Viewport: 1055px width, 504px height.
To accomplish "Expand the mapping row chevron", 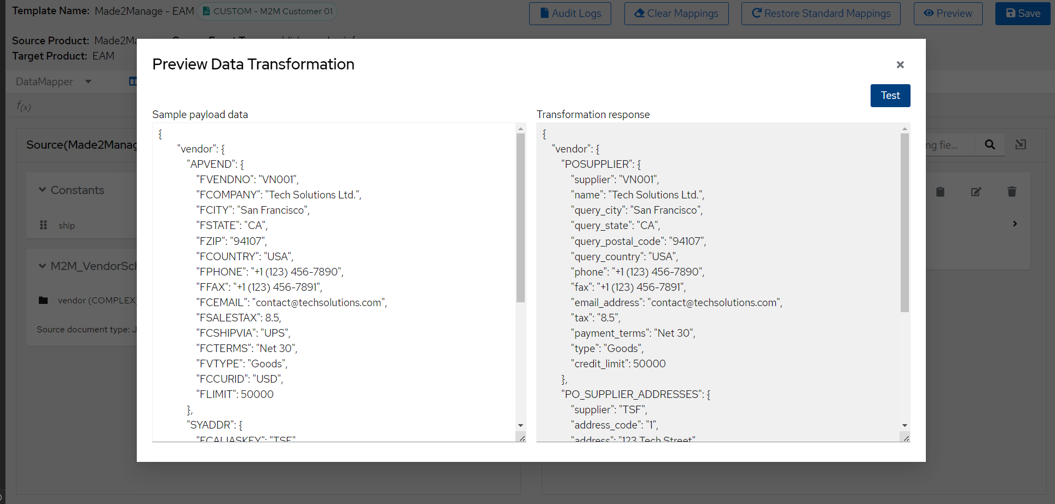I will click(x=1015, y=224).
